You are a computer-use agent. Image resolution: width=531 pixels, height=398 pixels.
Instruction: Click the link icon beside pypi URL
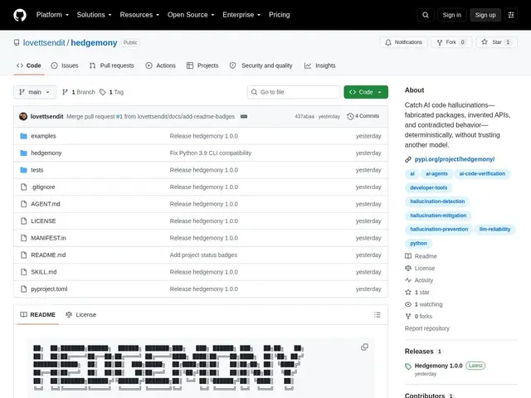click(408, 159)
